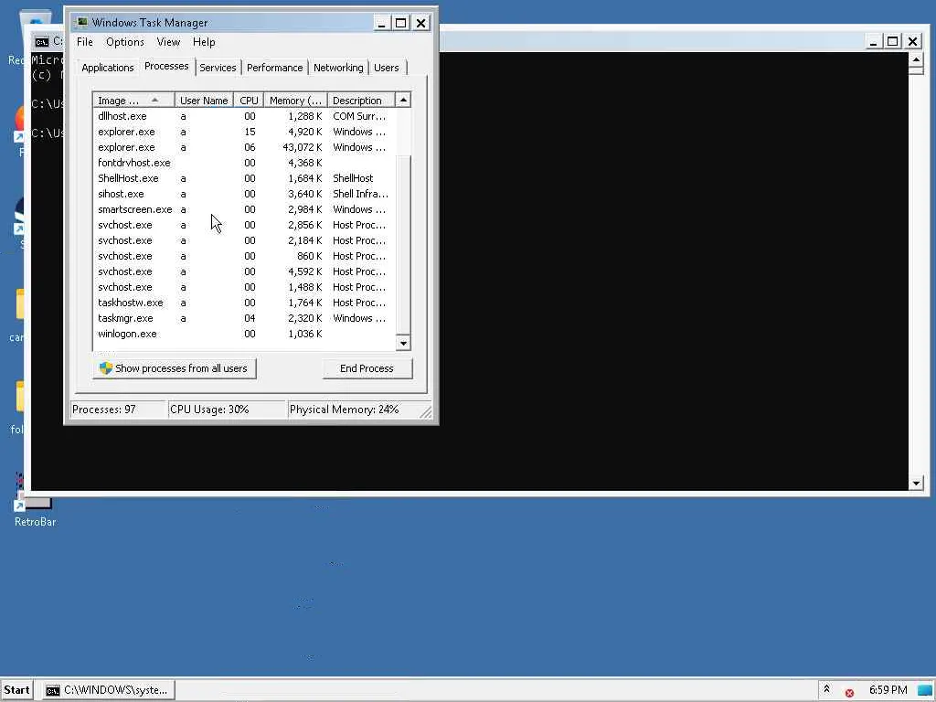Viewport: 936px width, 702px height.
Task: Open the RetroBar desktop shortcut
Action: point(35,502)
